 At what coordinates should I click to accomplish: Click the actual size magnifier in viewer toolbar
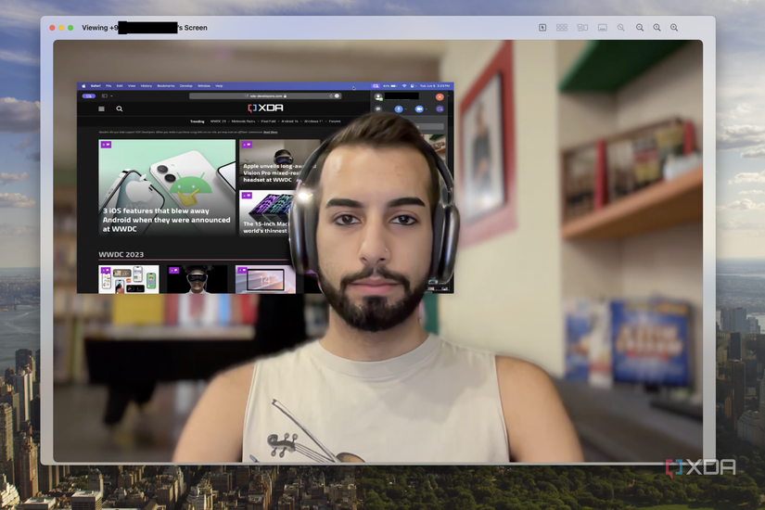(657, 28)
